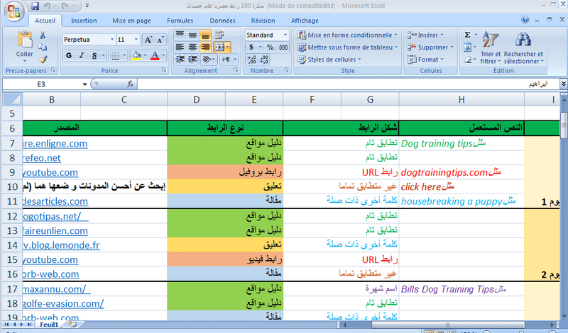This screenshot has height=333, width=568.
Task: Open the Formules ribbon tab
Action: 180,21
